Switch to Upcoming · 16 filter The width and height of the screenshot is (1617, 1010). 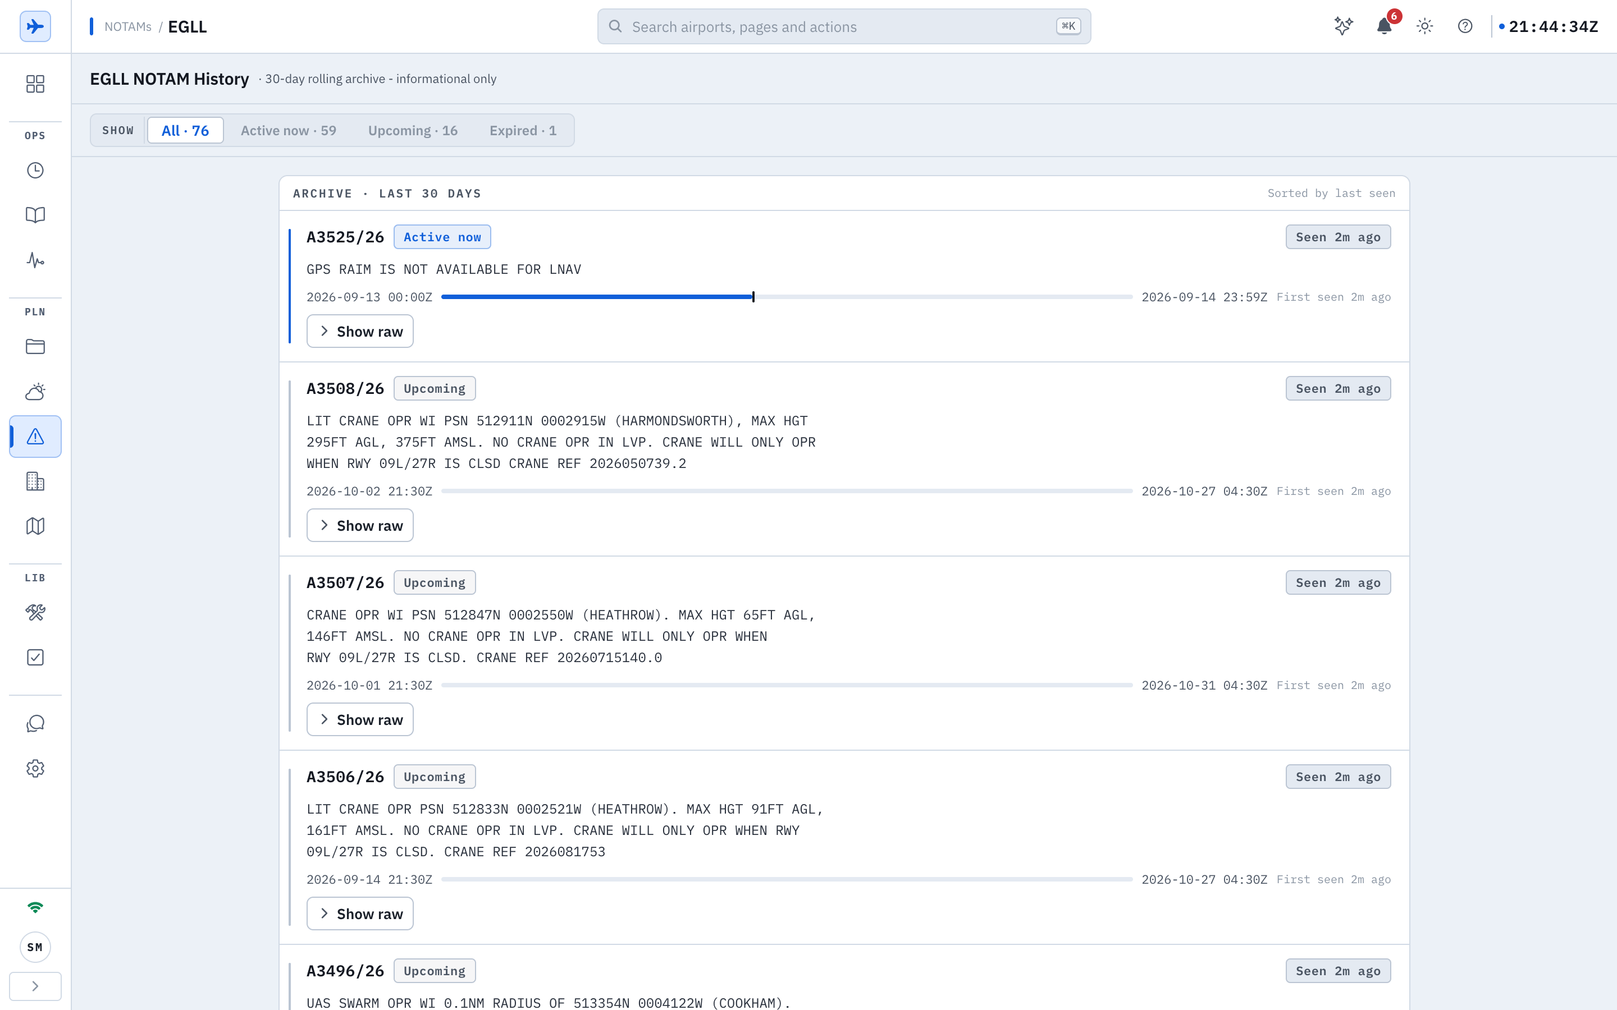413,130
